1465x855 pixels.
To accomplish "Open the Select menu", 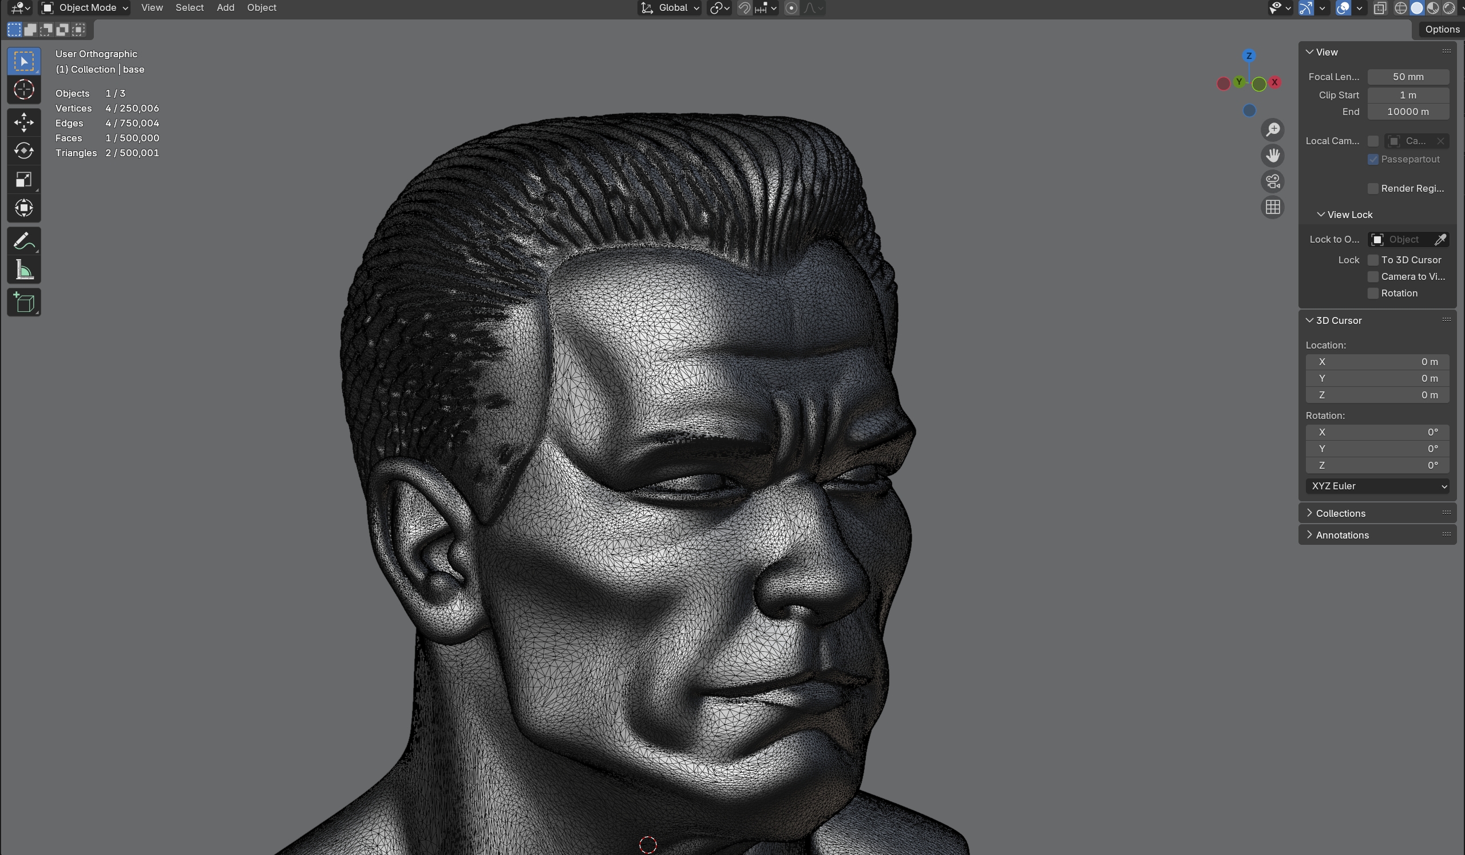I will [x=189, y=7].
